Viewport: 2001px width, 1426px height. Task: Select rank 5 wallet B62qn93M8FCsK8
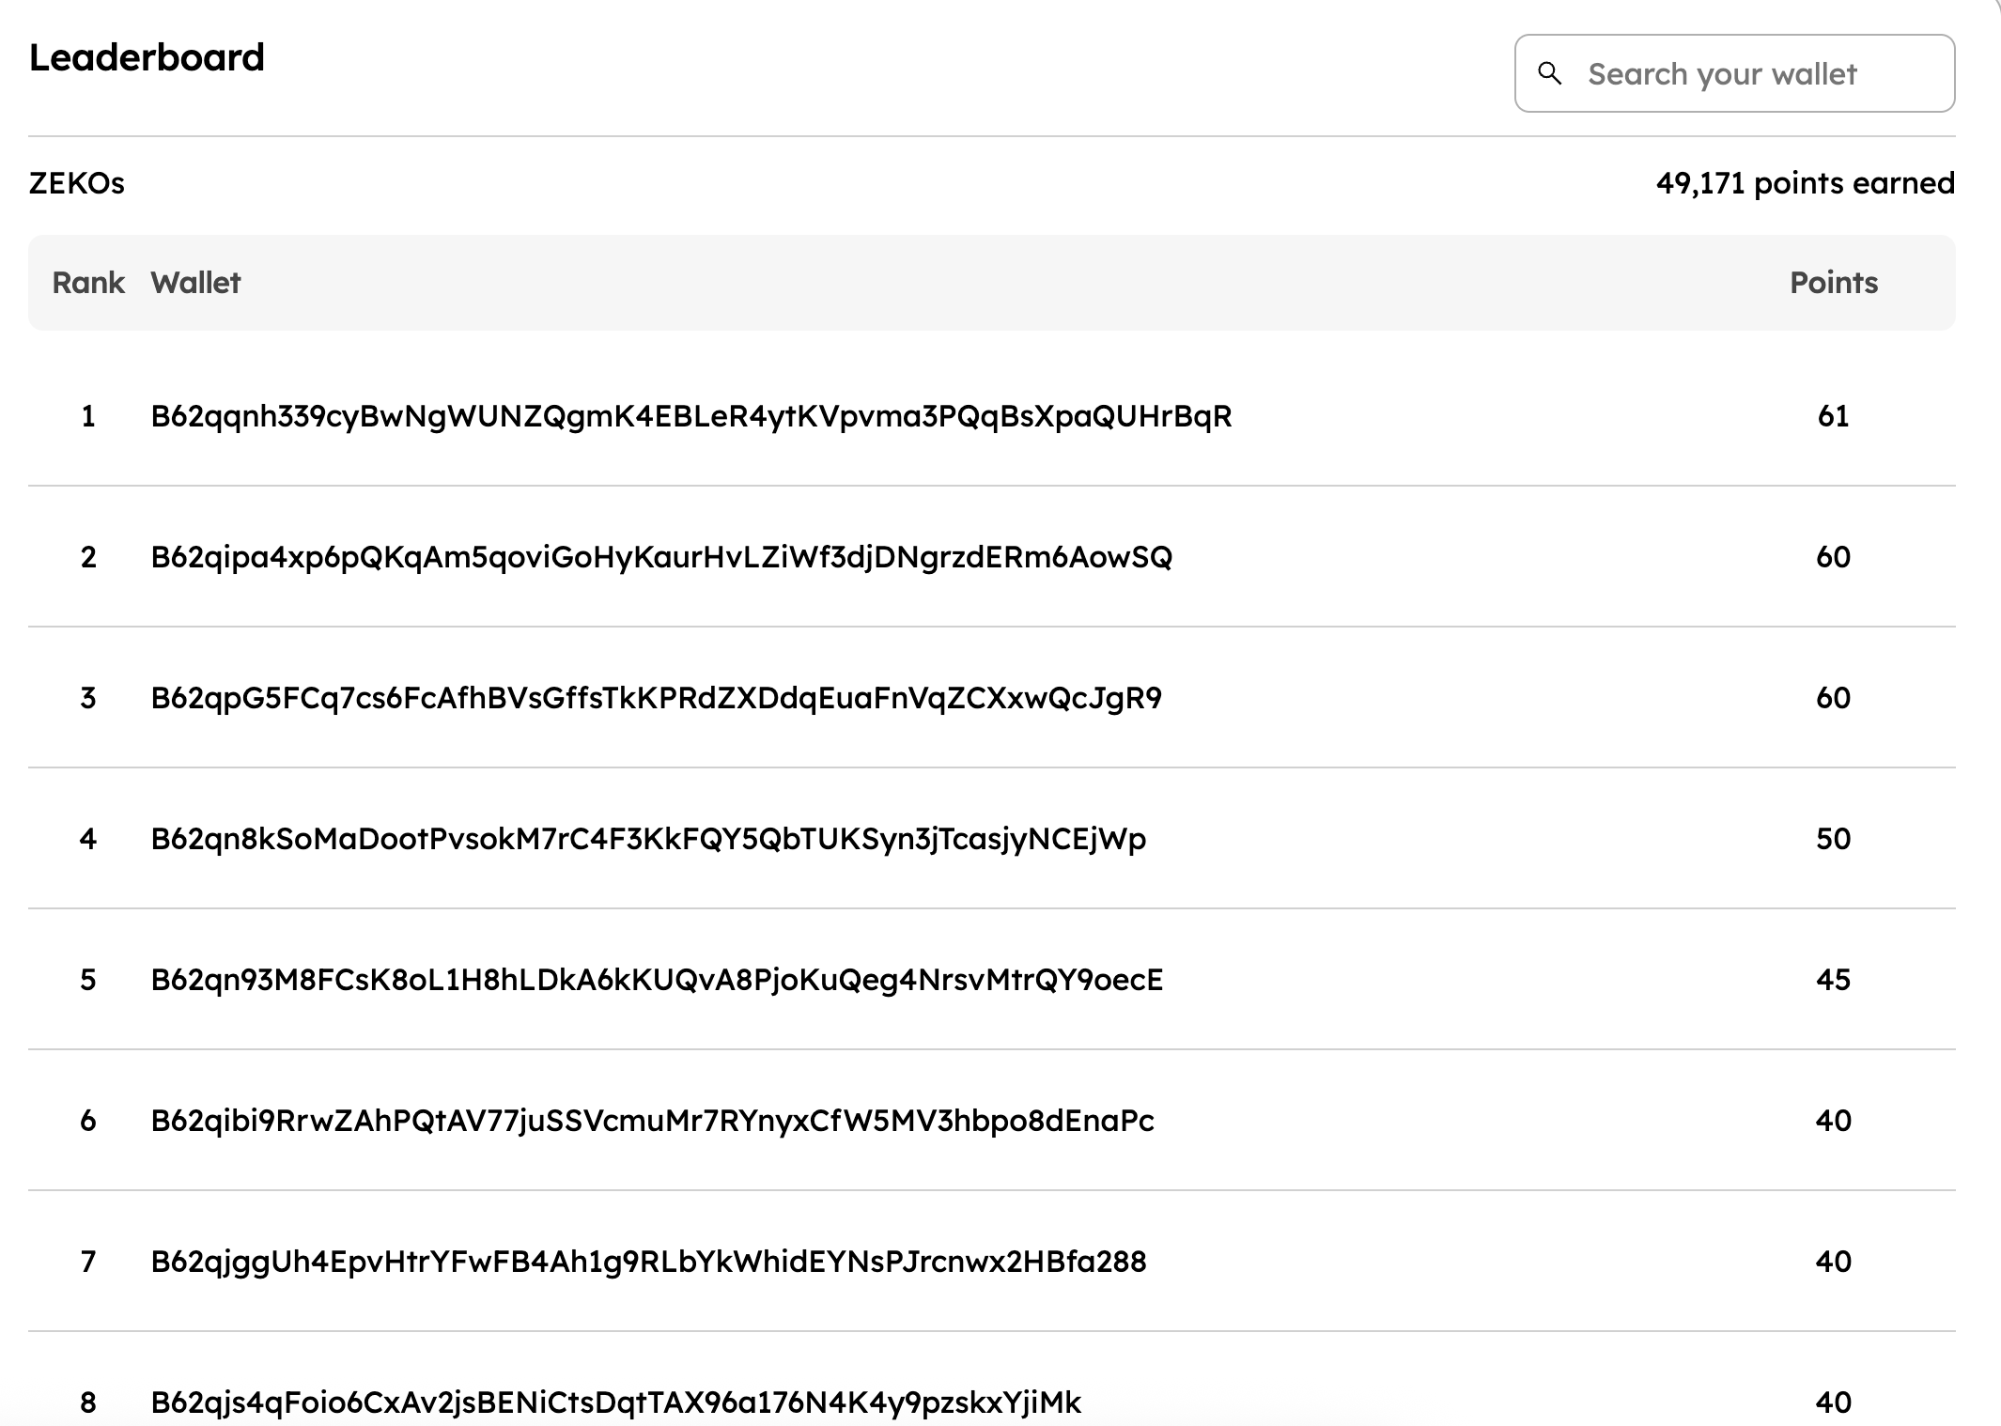point(656,980)
